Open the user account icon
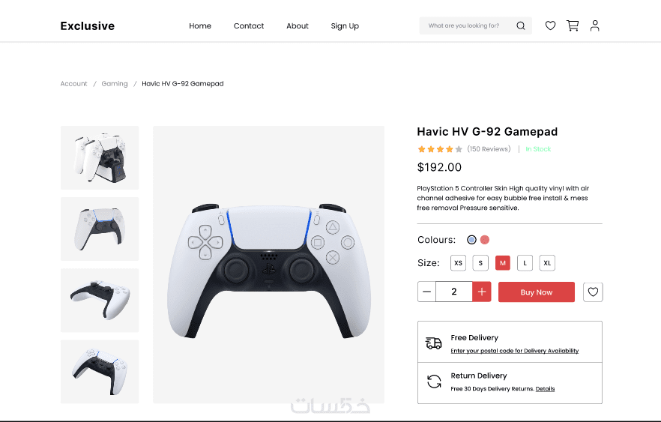 (594, 25)
